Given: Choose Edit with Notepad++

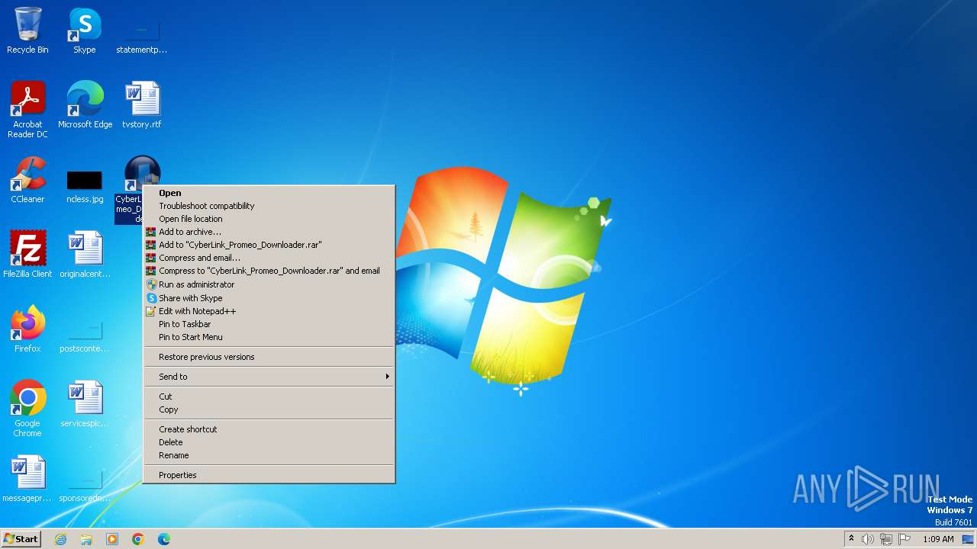Looking at the screenshot, I should (x=269, y=311).
